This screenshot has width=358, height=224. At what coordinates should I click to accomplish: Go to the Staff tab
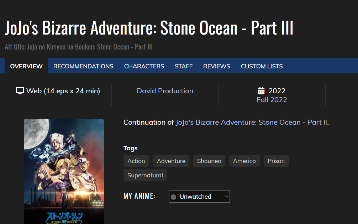[184, 66]
